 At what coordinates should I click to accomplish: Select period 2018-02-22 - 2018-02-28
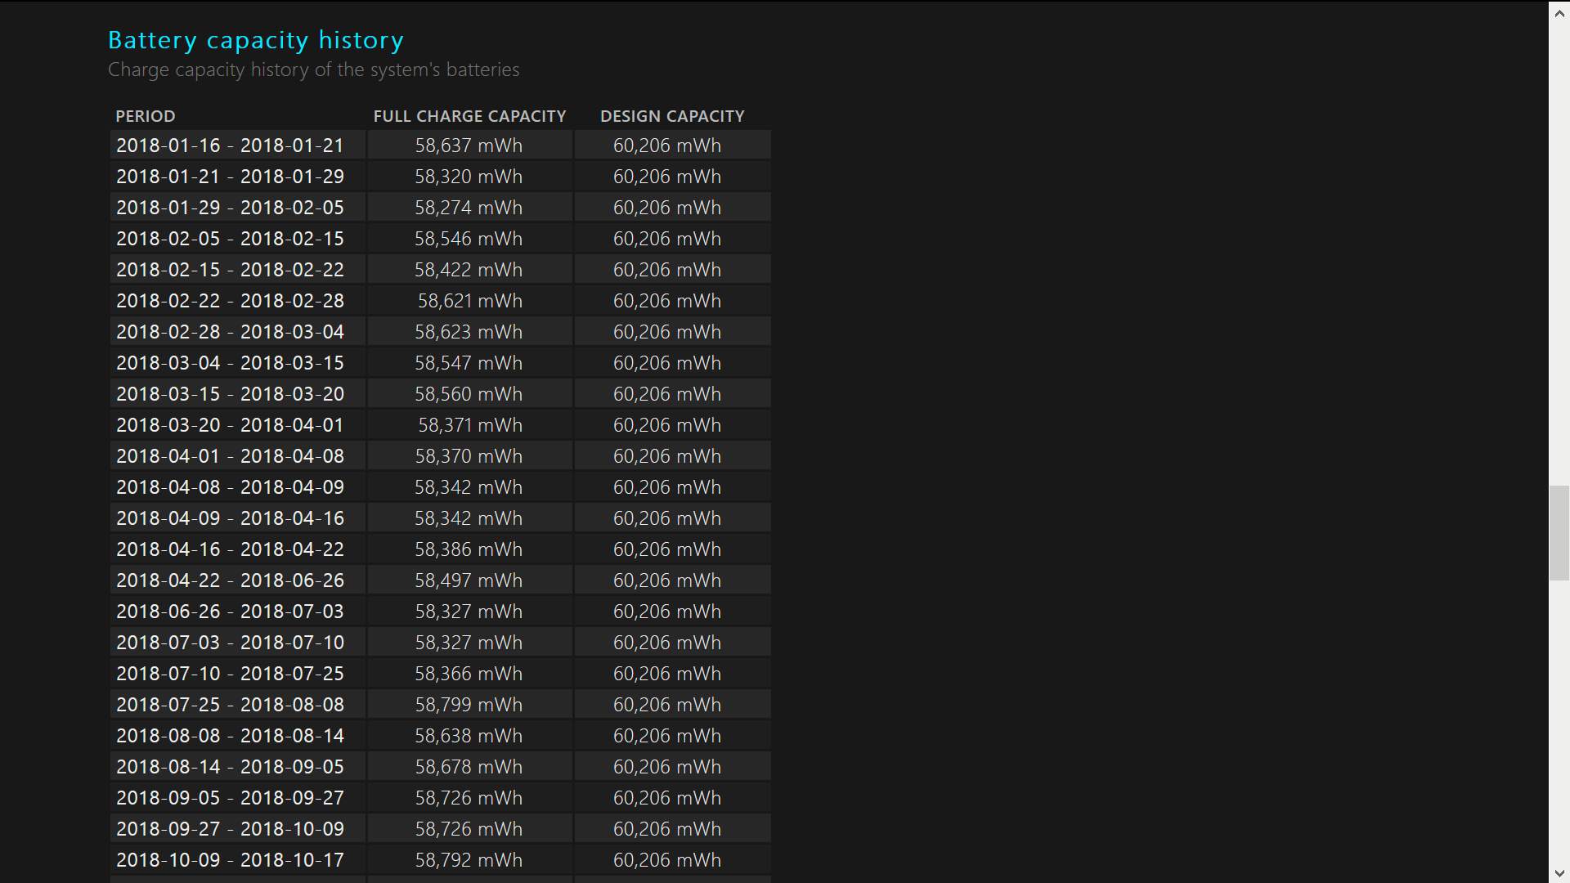click(230, 301)
